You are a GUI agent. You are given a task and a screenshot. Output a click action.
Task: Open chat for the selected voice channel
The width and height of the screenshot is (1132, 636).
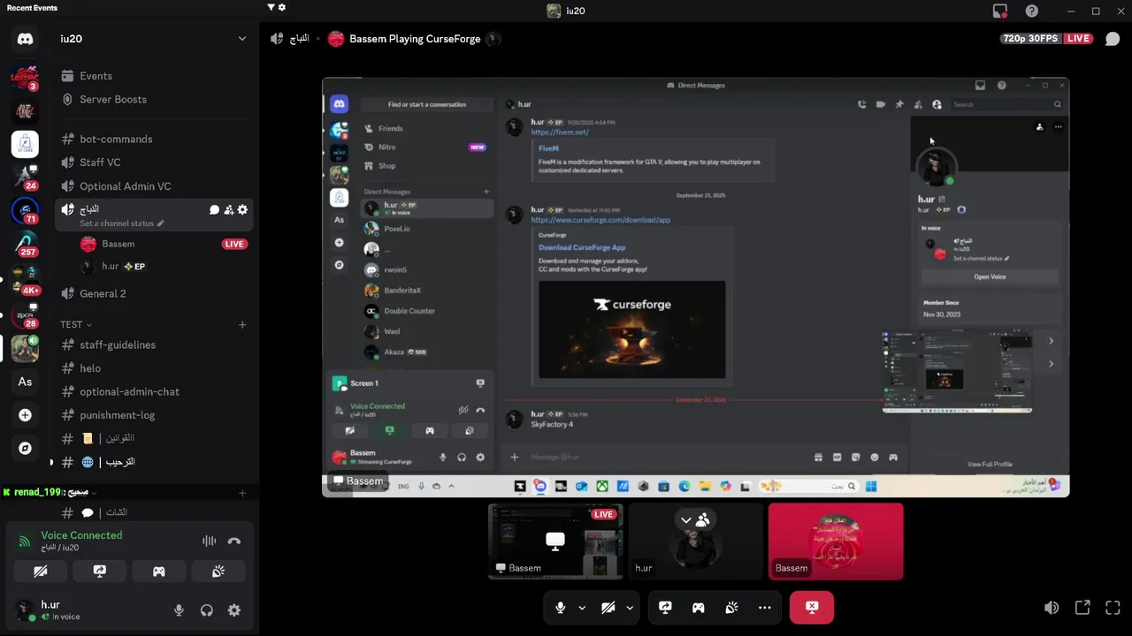[x=214, y=209]
